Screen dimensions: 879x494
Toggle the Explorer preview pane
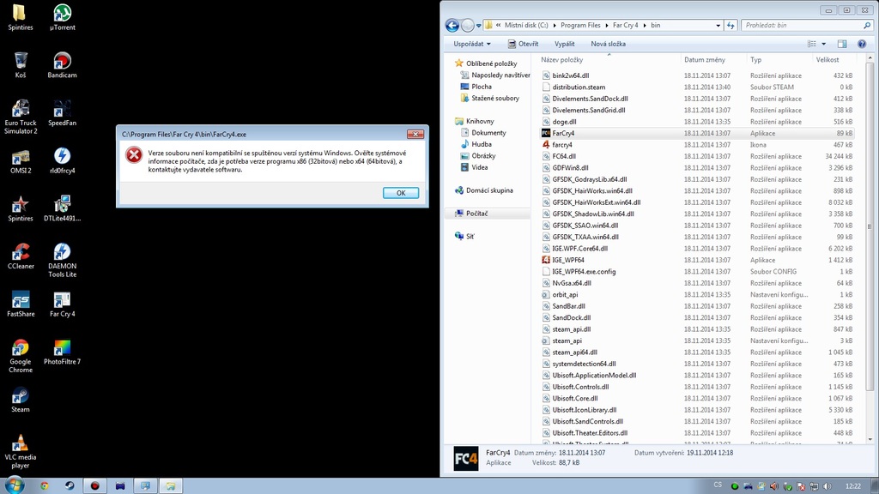click(x=842, y=44)
